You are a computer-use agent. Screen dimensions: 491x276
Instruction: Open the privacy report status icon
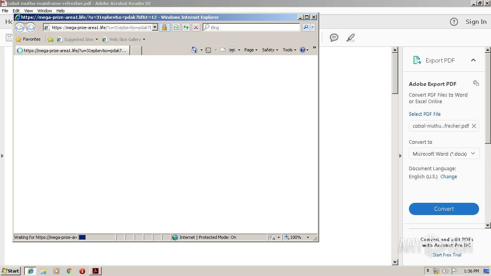coord(273,237)
